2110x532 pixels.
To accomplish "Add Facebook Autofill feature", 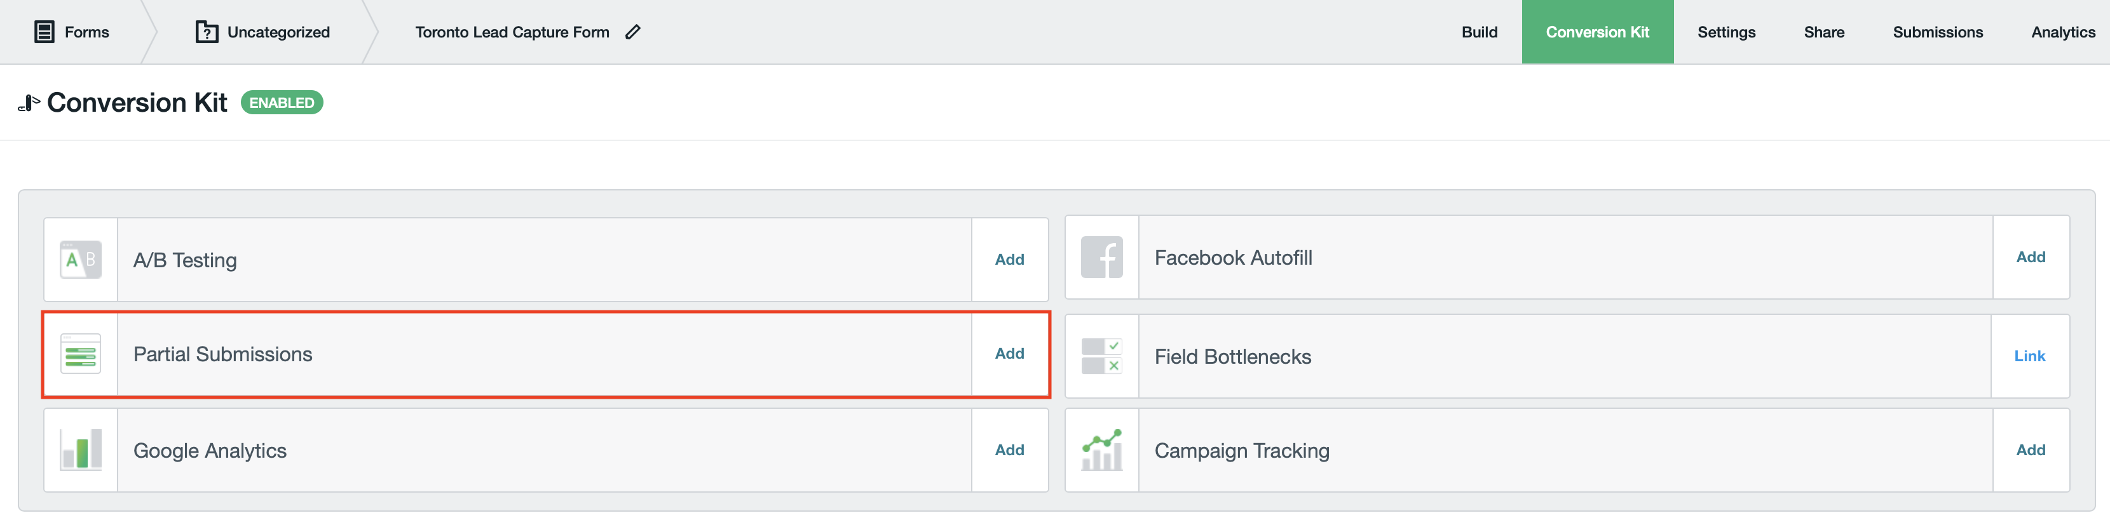I will [x=2030, y=257].
